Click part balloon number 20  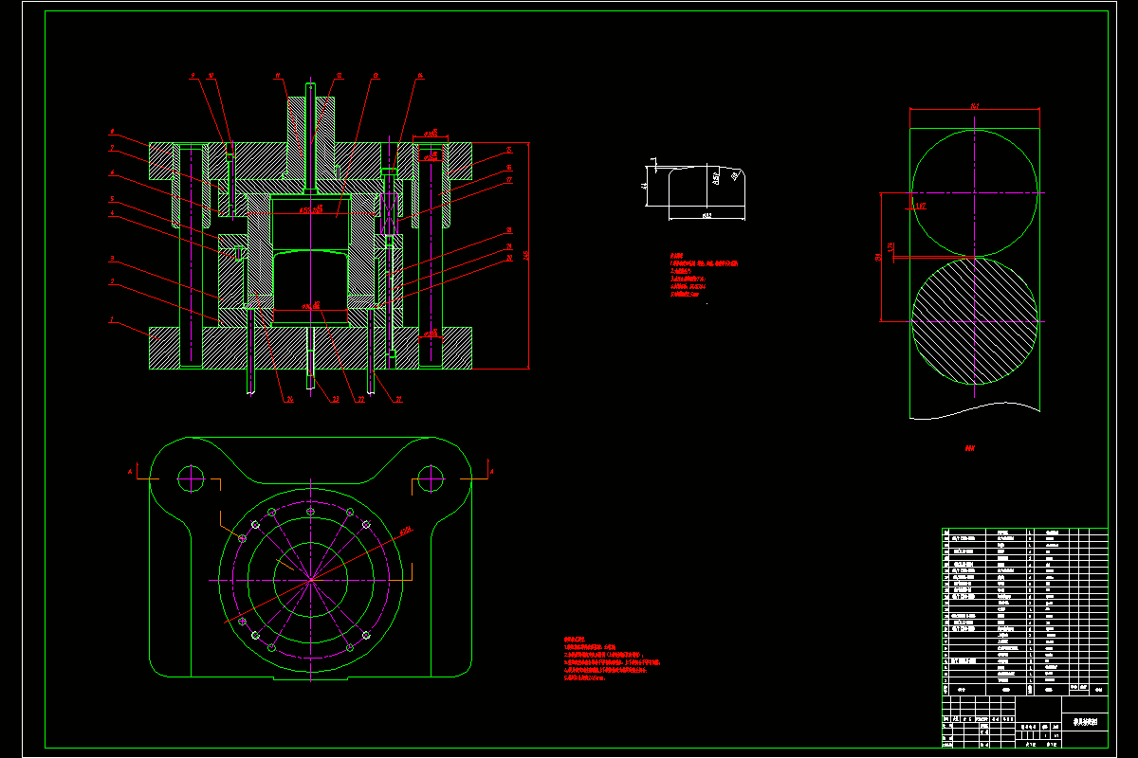point(509,257)
